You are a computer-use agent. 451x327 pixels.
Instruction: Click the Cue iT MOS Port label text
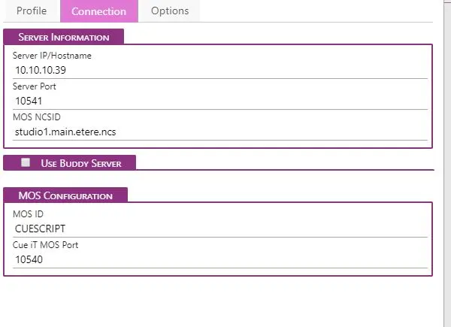(46, 245)
